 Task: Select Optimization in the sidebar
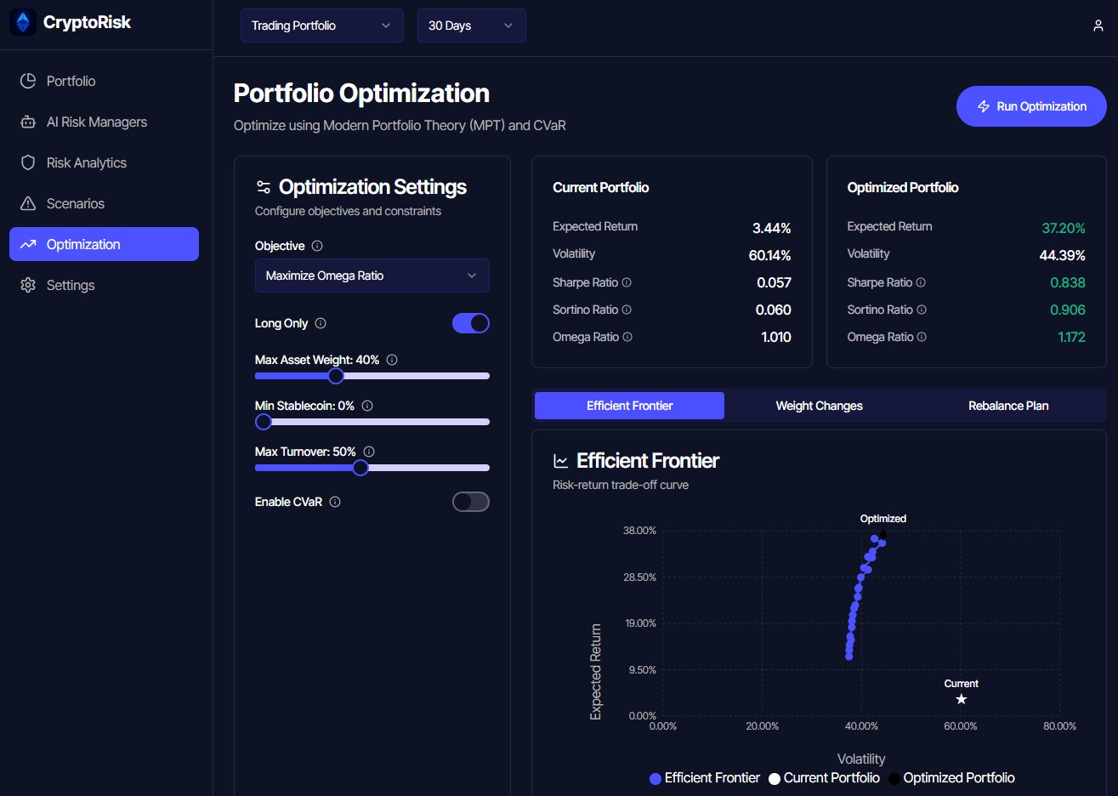(x=104, y=244)
